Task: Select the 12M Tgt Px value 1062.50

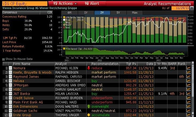Action: coord(47,38)
